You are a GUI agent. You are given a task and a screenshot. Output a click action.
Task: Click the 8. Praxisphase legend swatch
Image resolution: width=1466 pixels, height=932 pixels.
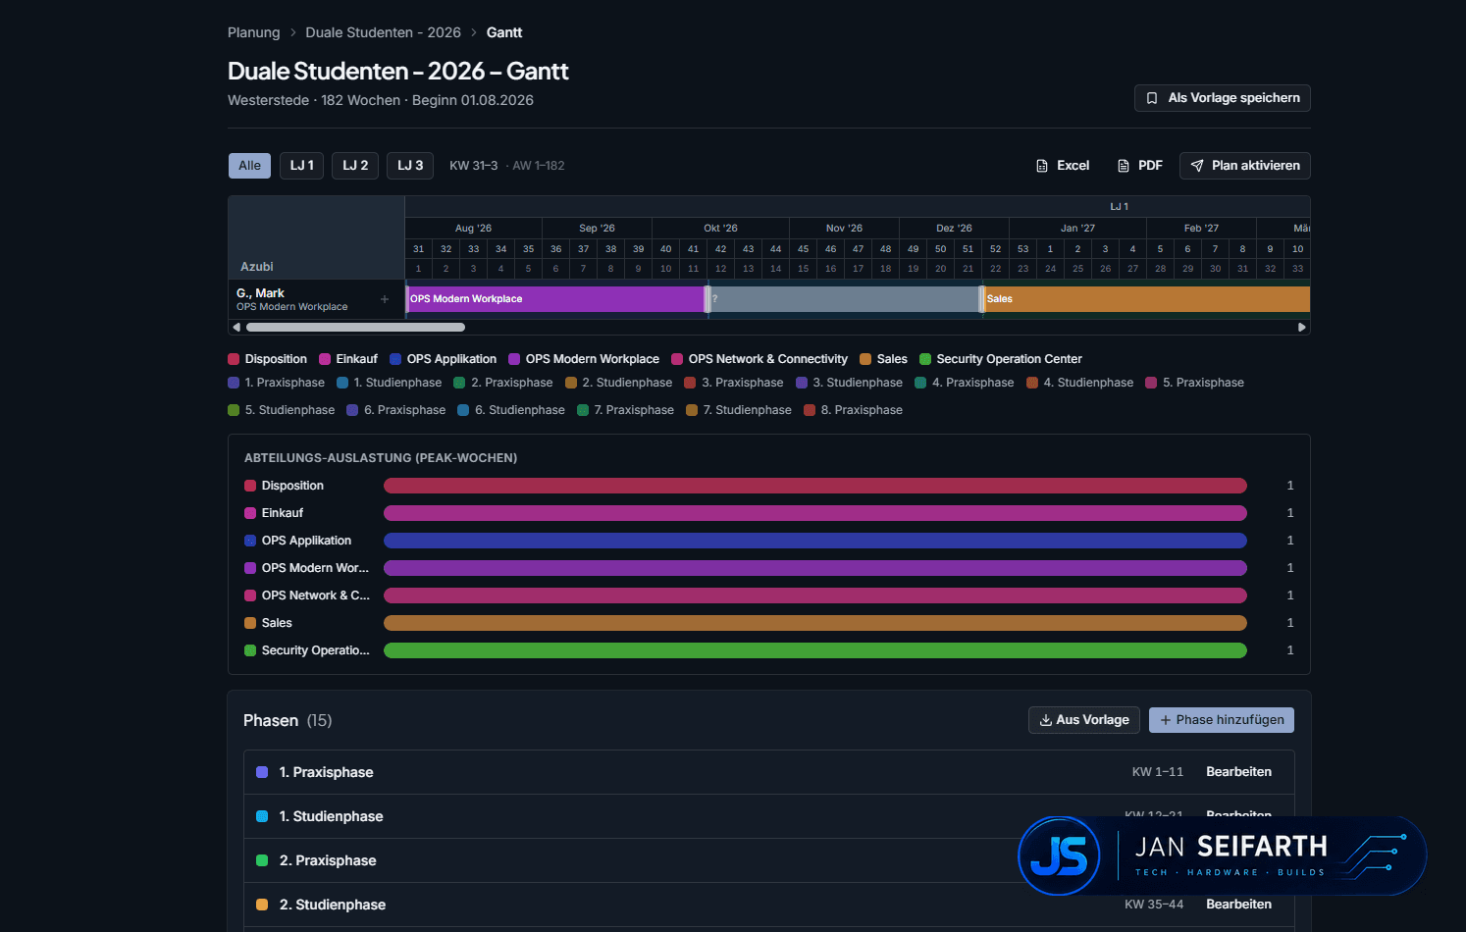click(810, 410)
